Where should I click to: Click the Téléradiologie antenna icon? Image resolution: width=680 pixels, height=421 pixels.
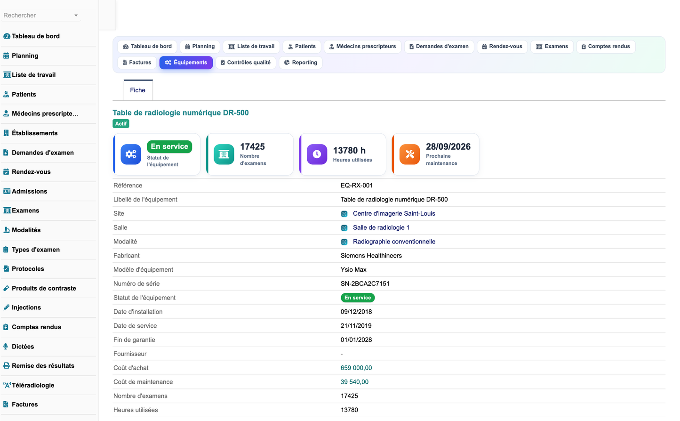(7, 385)
